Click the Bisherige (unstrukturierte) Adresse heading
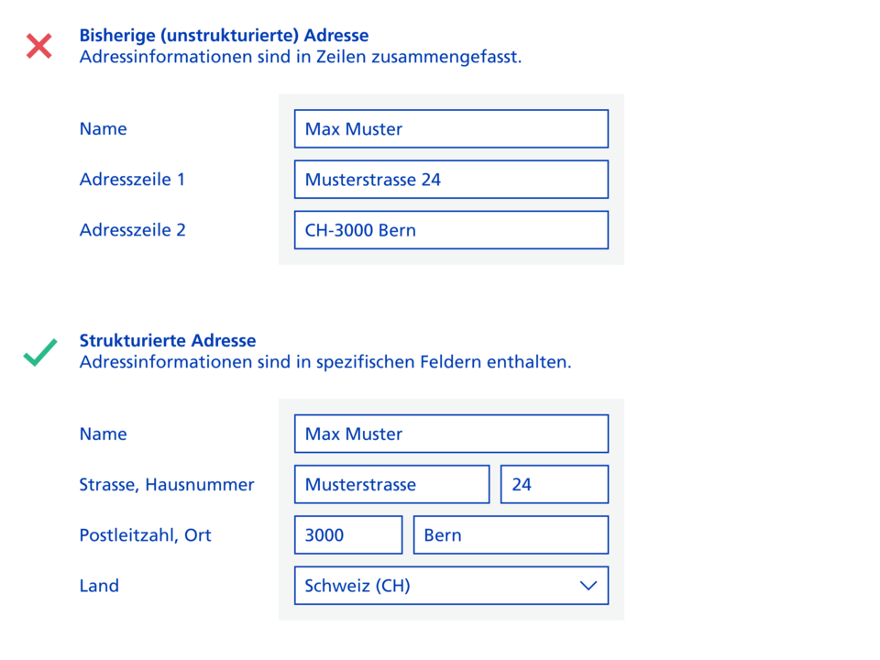 224,36
